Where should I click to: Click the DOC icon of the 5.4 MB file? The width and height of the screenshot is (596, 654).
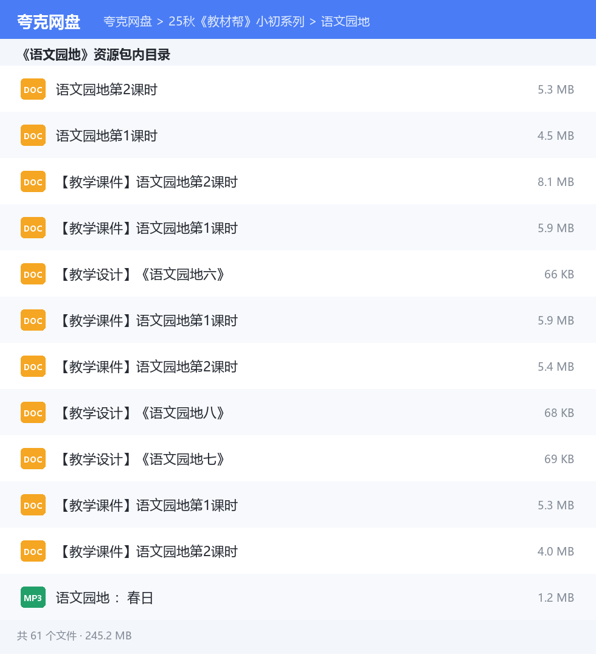33,367
